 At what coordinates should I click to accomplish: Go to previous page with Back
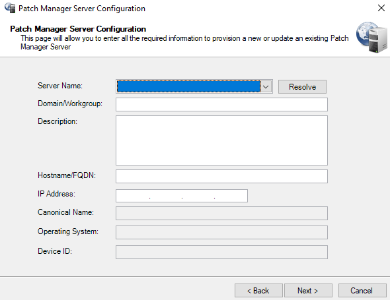tap(258, 291)
